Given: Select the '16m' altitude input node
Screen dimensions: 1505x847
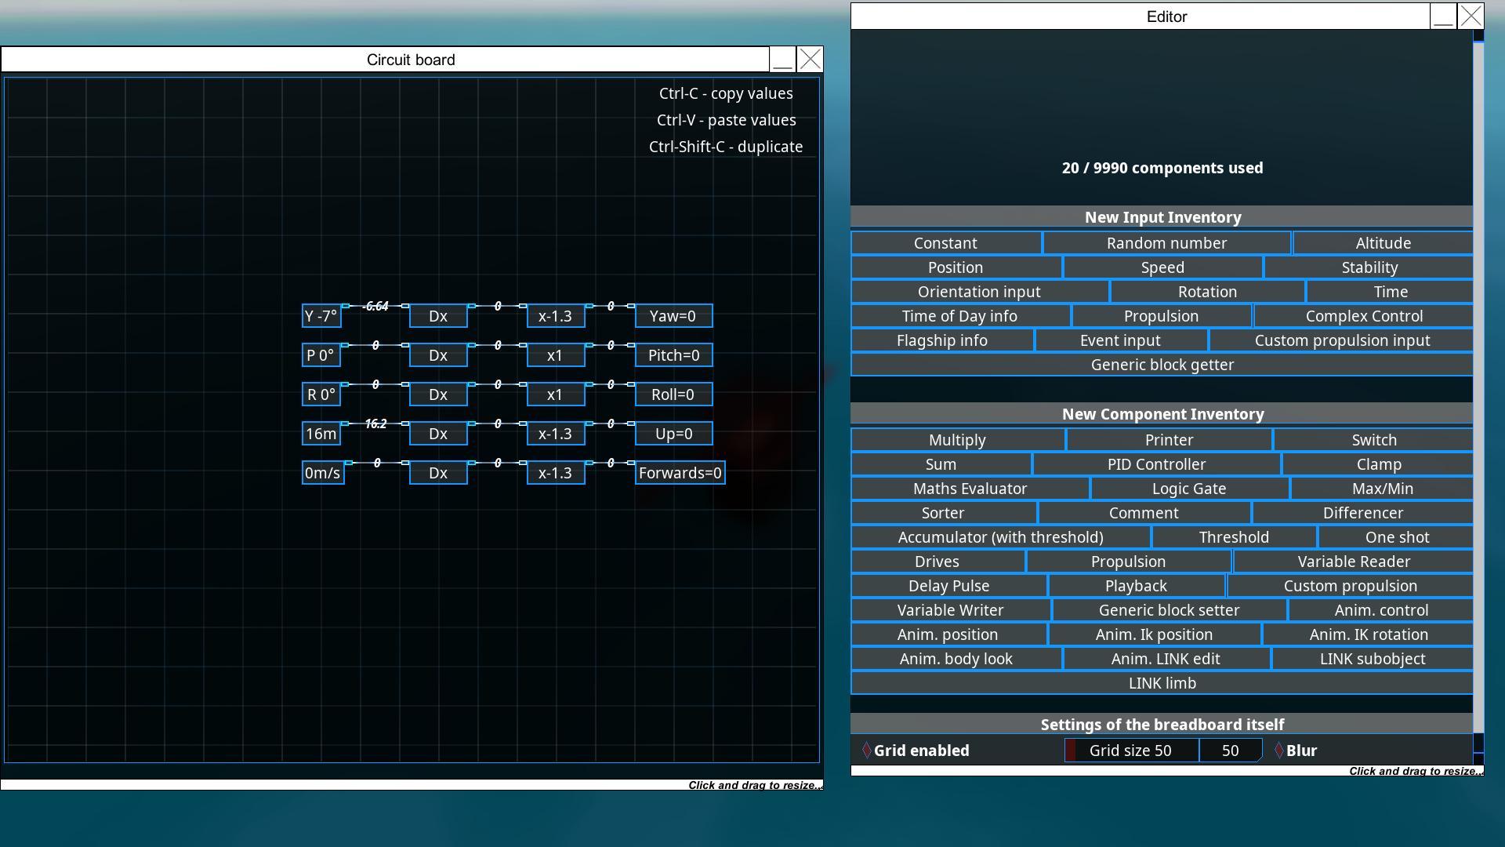Looking at the screenshot, I should [321, 434].
